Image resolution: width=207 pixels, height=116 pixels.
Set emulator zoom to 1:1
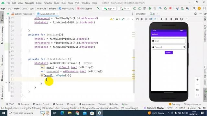pos(197,90)
